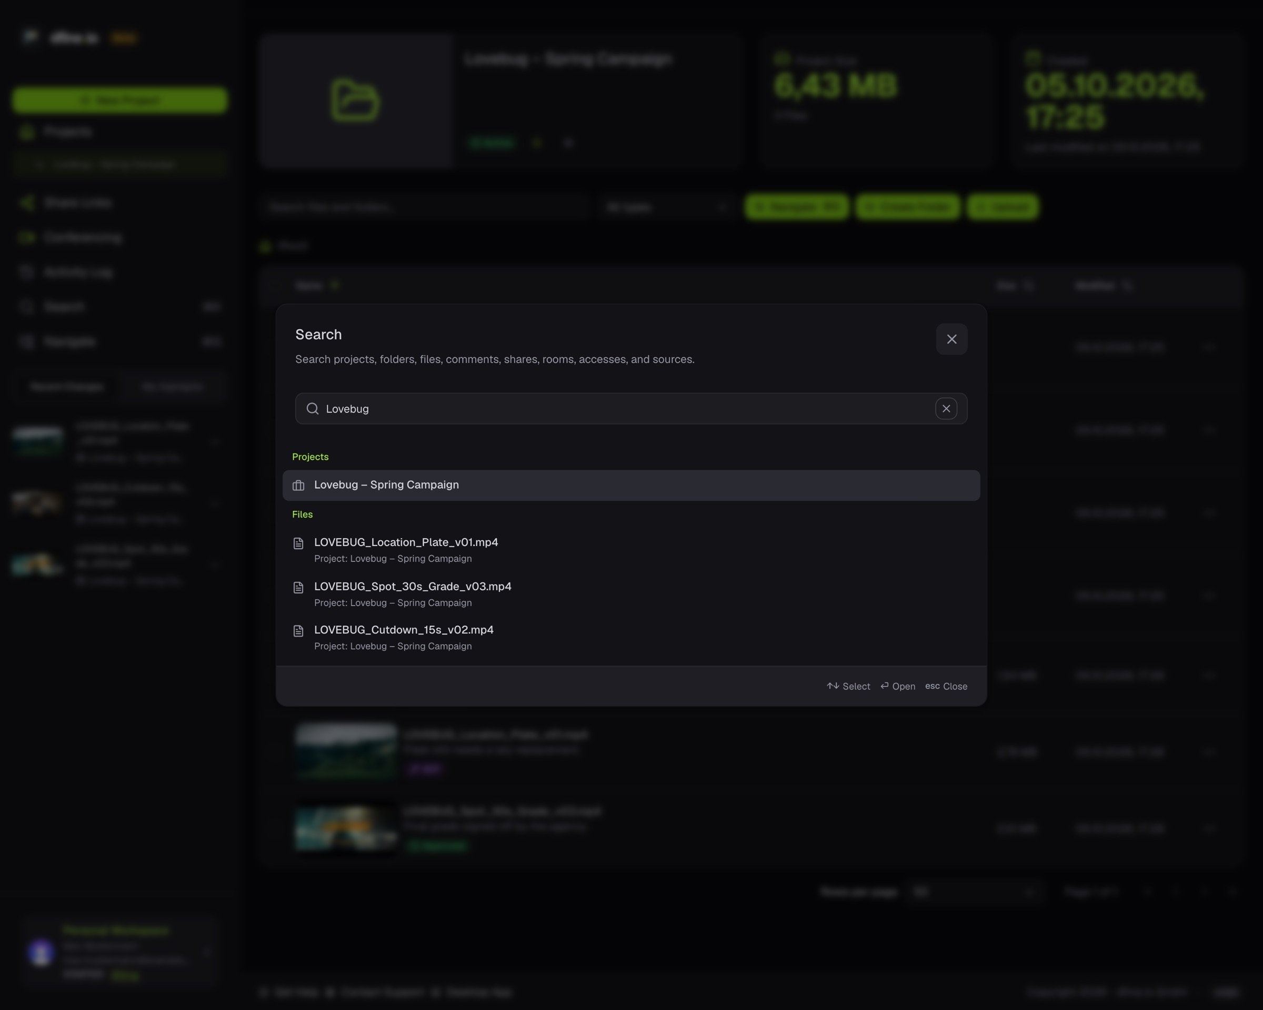Click the esc Close hint
The image size is (1263, 1010).
click(946, 686)
